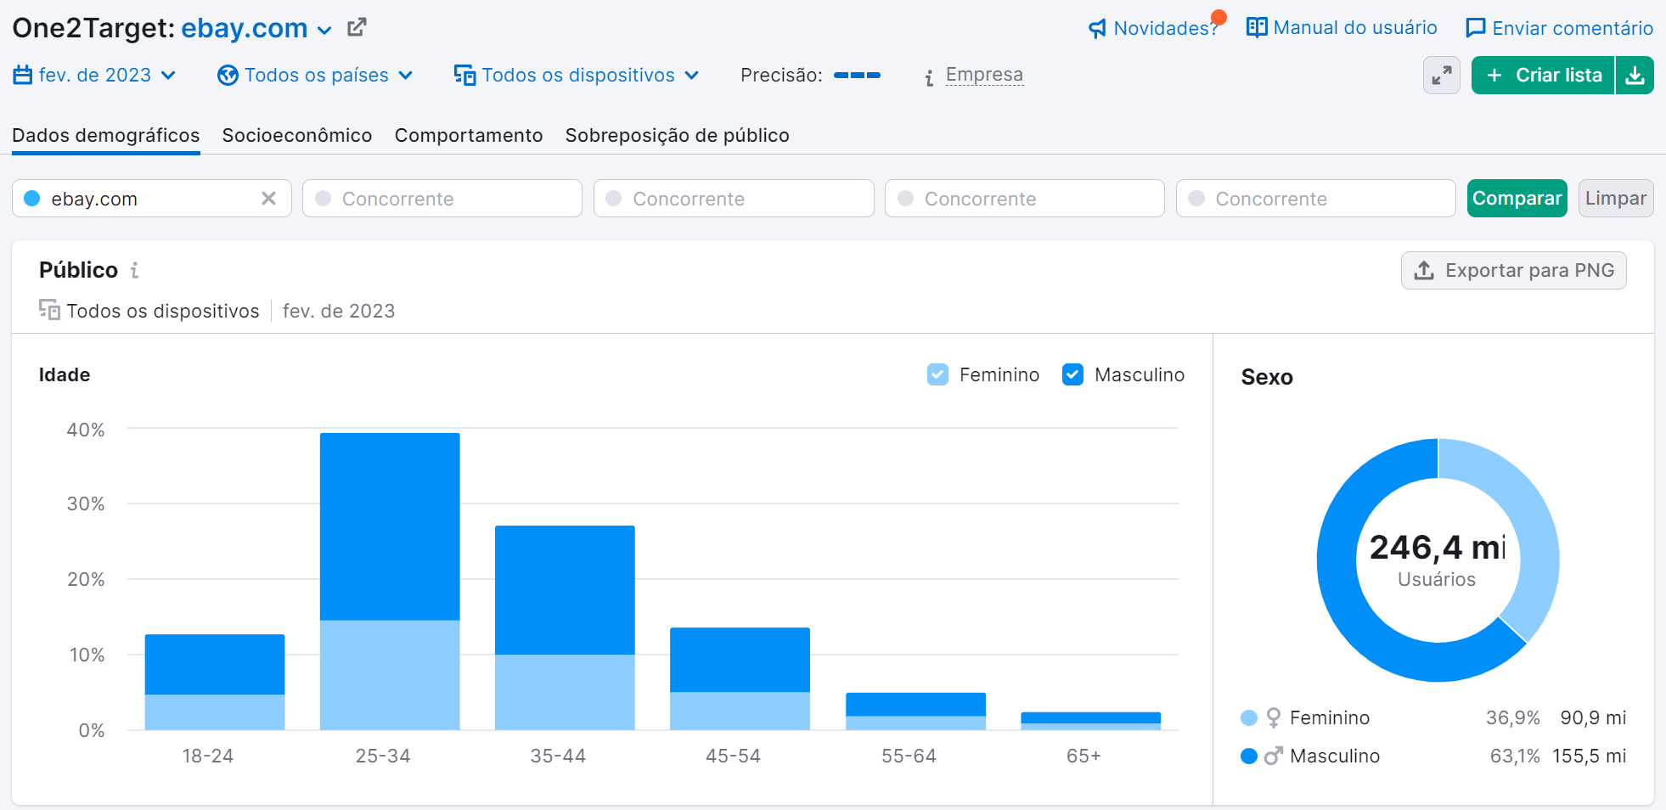Open the ebay.com domain dropdown chevron
The width and height of the screenshot is (1666, 810).
pos(324,31)
